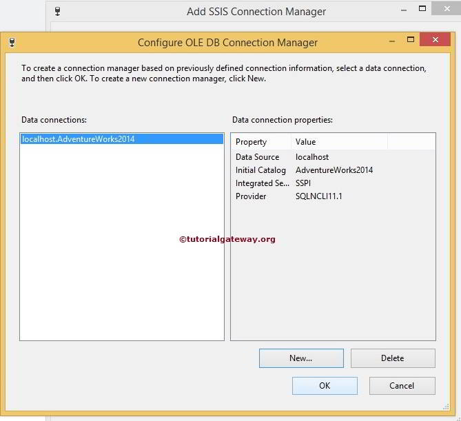This screenshot has height=421, width=461.
Task: Cancel the OLE DB connection dialog
Action: (402, 386)
